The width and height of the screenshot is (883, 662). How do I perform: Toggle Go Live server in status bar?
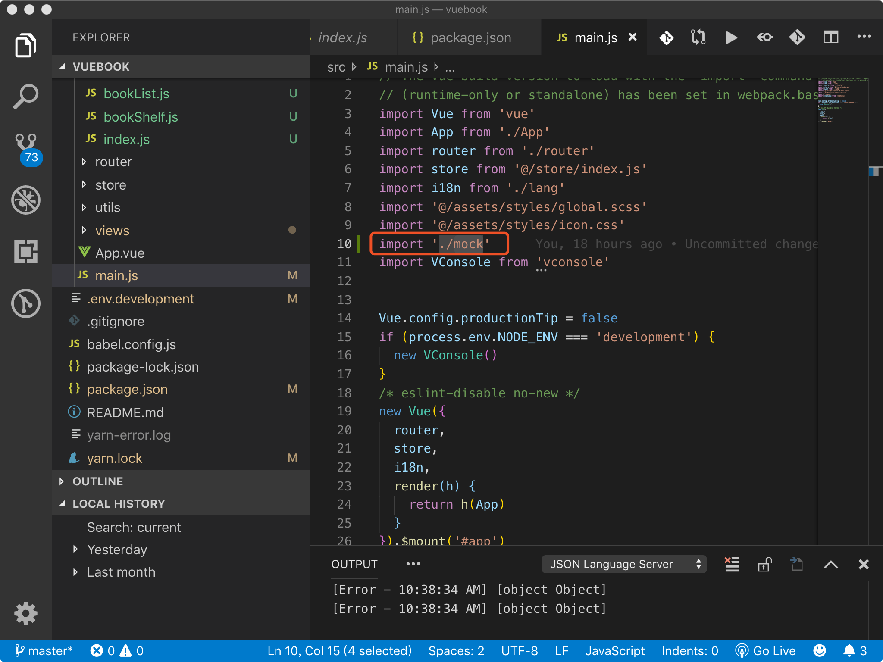tap(766, 651)
